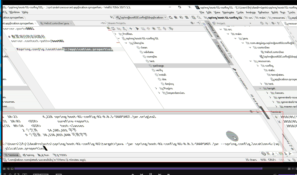Open Maven Settings wrench icon
297x175 pixels.
point(171,29)
